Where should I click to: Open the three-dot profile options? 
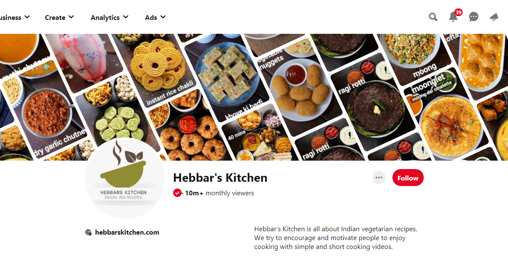[x=379, y=178]
